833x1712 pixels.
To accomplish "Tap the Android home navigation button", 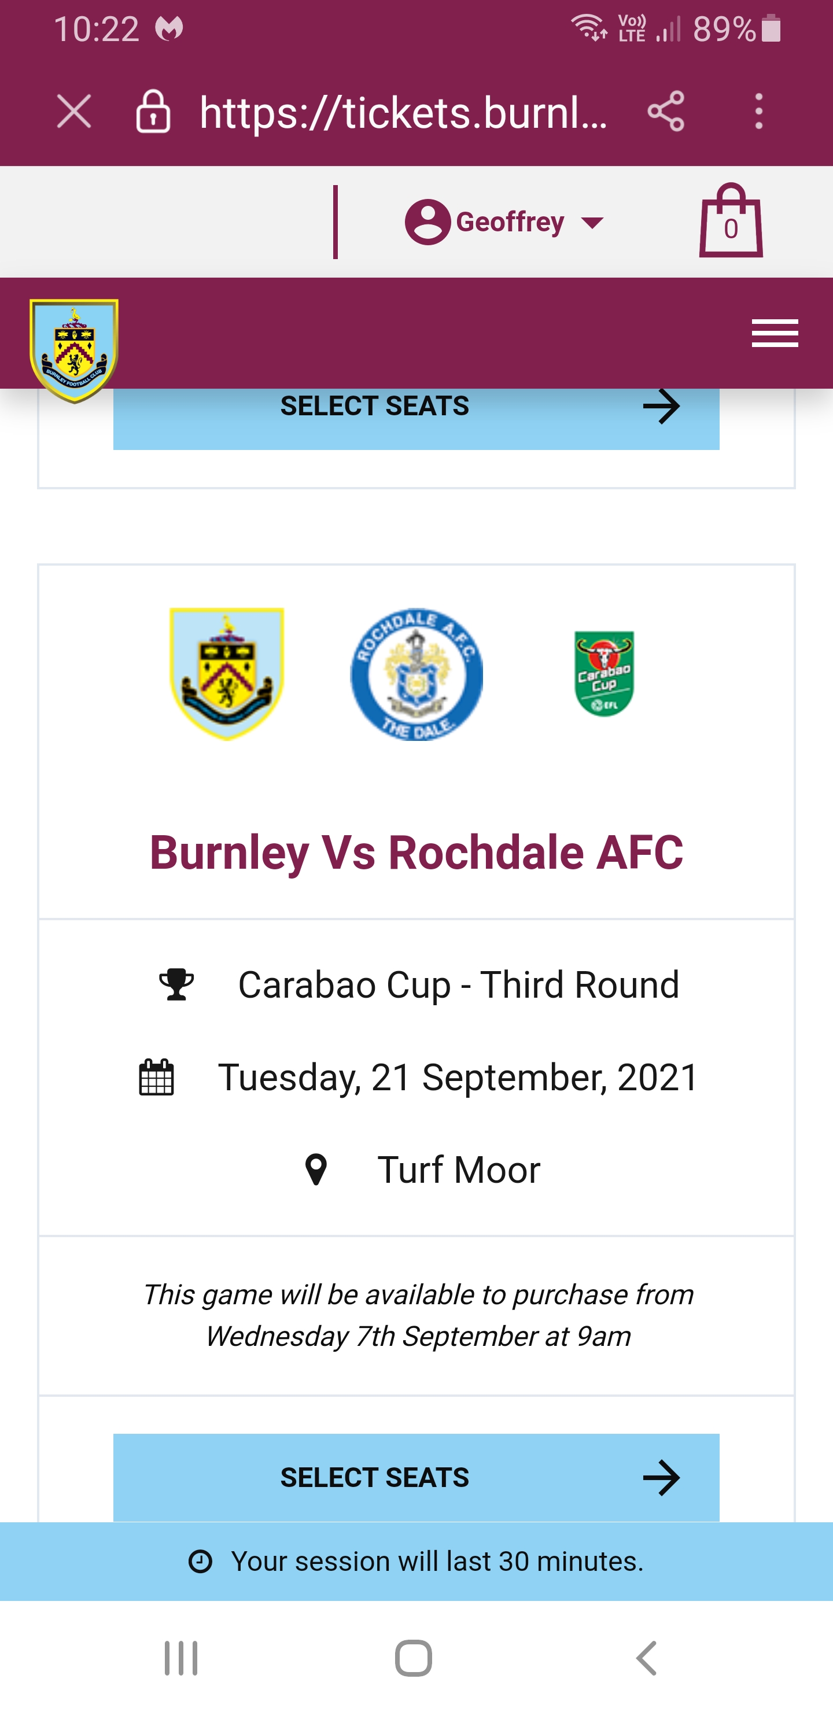I will tap(414, 1658).
